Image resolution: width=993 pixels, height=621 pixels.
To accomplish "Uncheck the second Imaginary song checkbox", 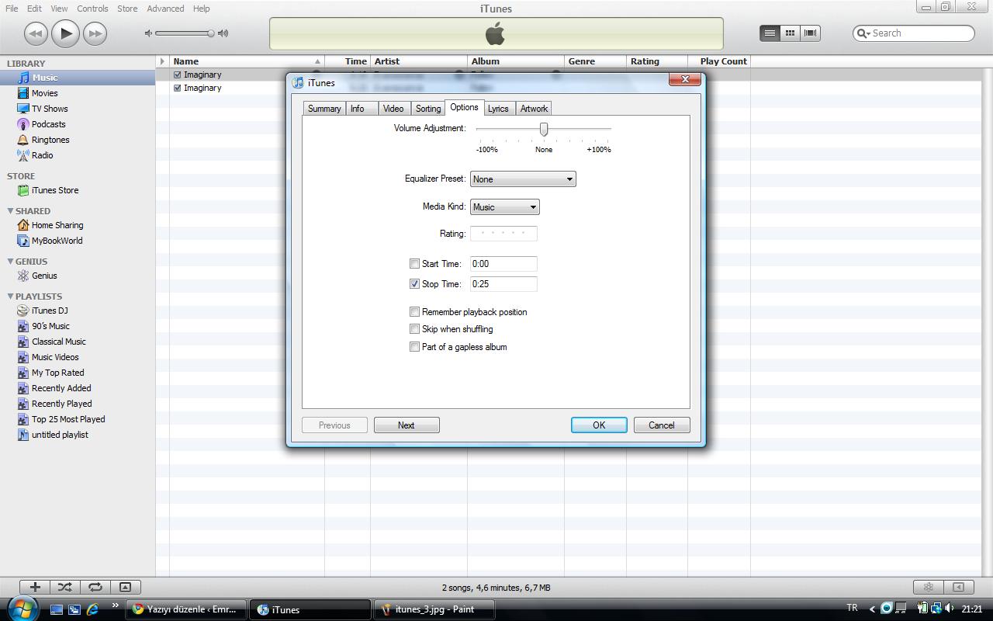I will pos(178,88).
